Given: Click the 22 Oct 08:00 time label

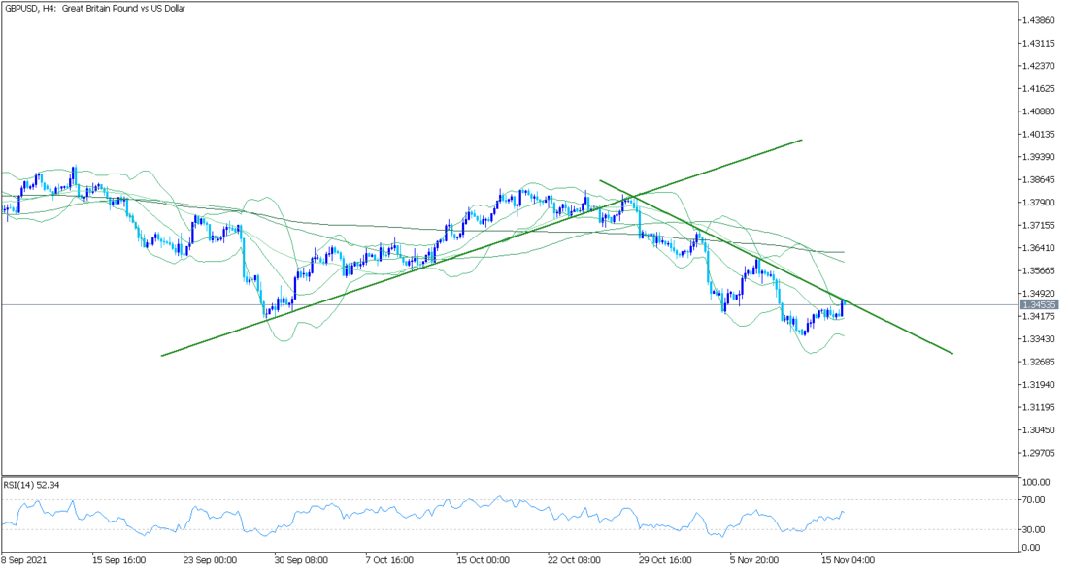Looking at the screenshot, I should (575, 560).
